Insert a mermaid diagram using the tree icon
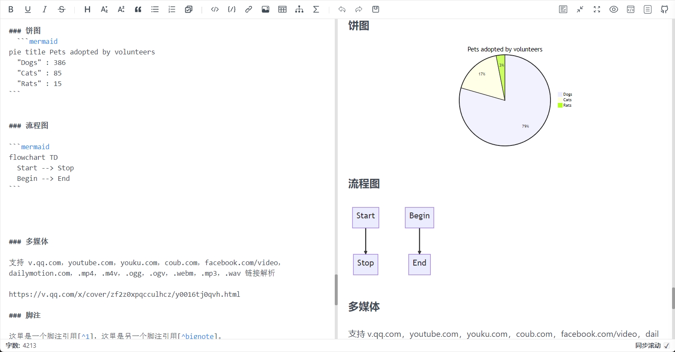675x352 pixels. 299,9
